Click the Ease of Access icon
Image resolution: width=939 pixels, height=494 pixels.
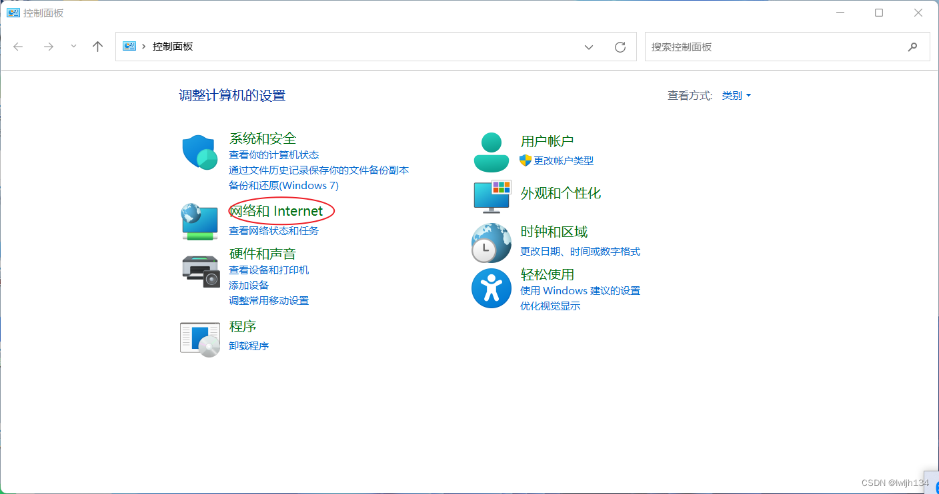(x=492, y=288)
